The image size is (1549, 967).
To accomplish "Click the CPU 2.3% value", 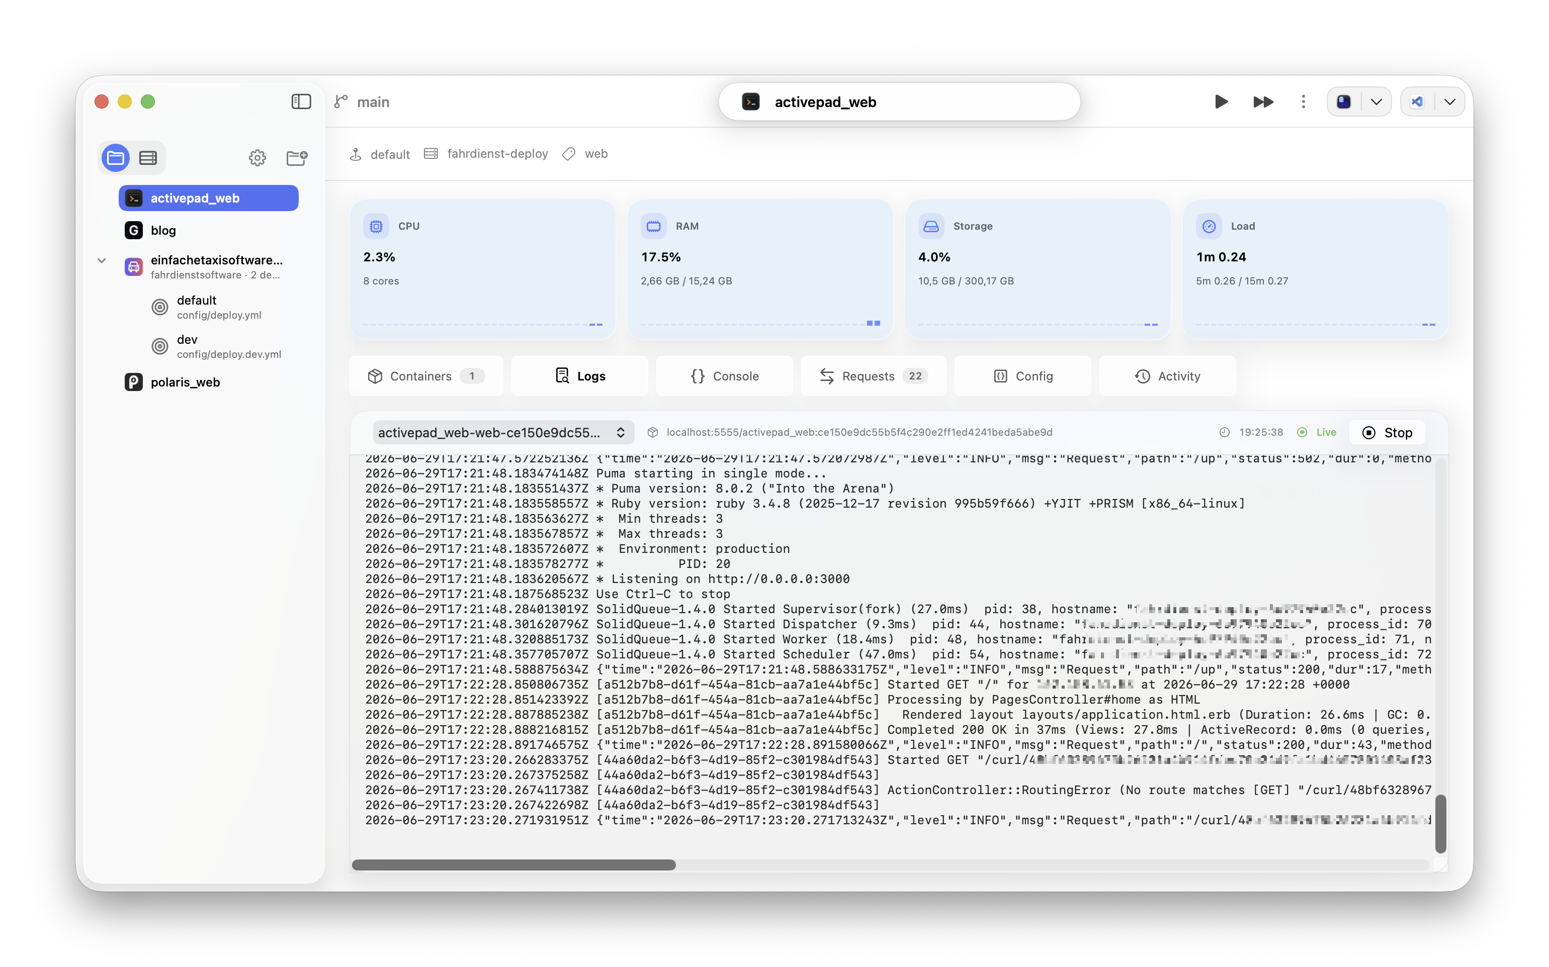I will [x=379, y=257].
